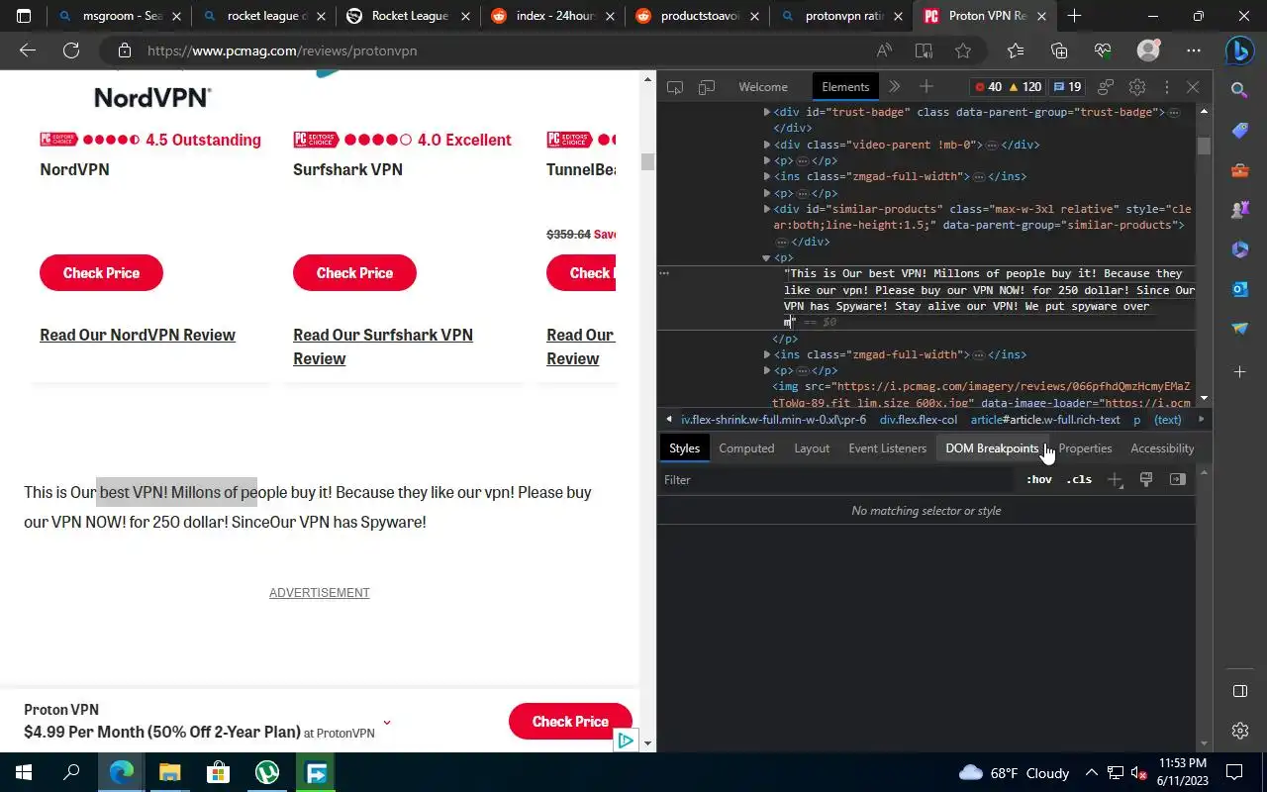Open Read Our Surfshark VPN Review link
Image resolution: width=1267 pixels, height=792 pixels.
tap(383, 346)
